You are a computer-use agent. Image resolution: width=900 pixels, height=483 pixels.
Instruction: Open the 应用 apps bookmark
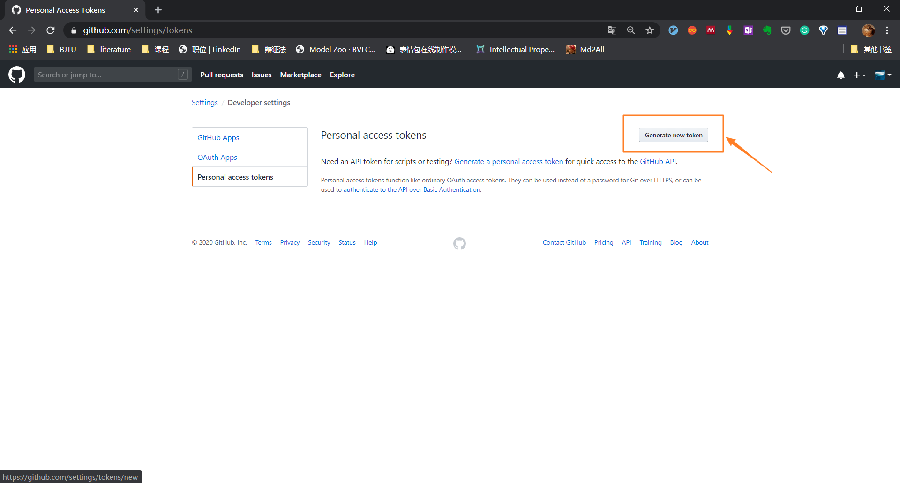point(22,49)
